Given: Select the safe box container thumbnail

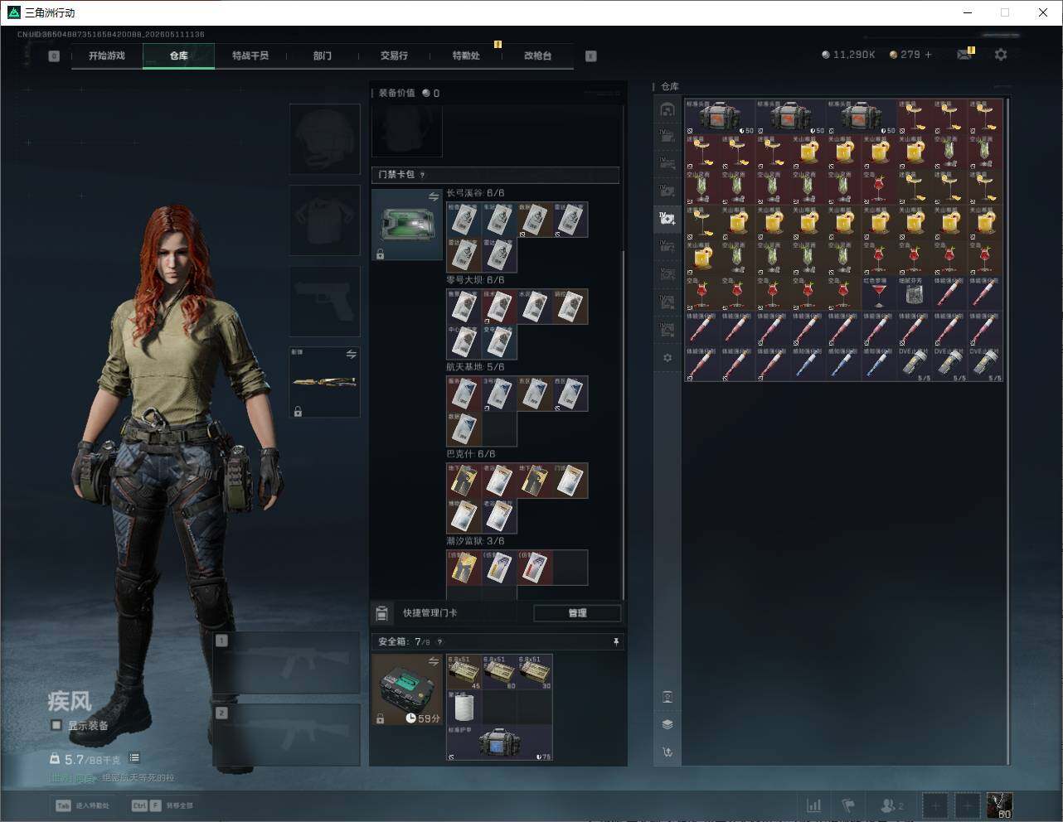Looking at the screenshot, I should coord(406,689).
